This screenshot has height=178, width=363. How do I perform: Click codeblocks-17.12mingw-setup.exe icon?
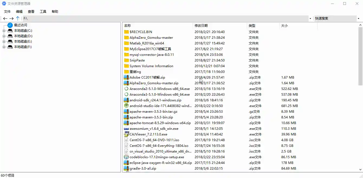click(x=126, y=157)
